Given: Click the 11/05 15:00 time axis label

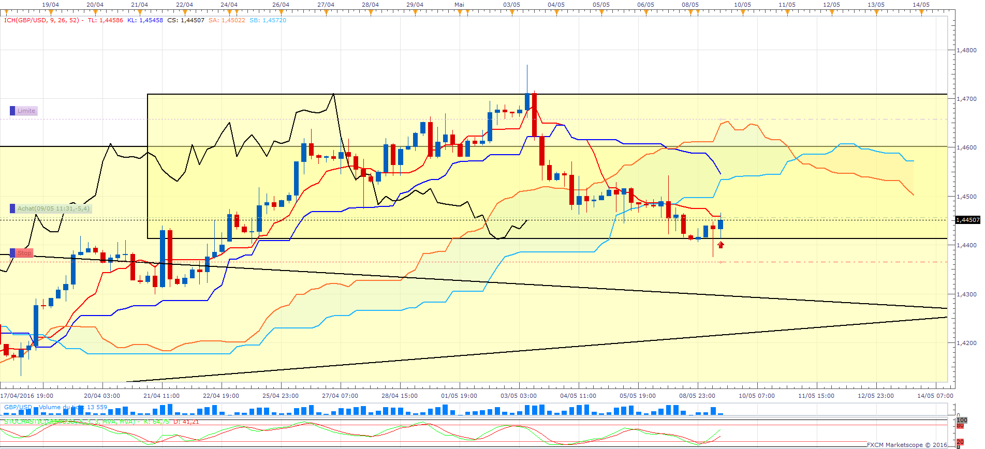Looking at the screenshot, I should [x=816, y=396].
